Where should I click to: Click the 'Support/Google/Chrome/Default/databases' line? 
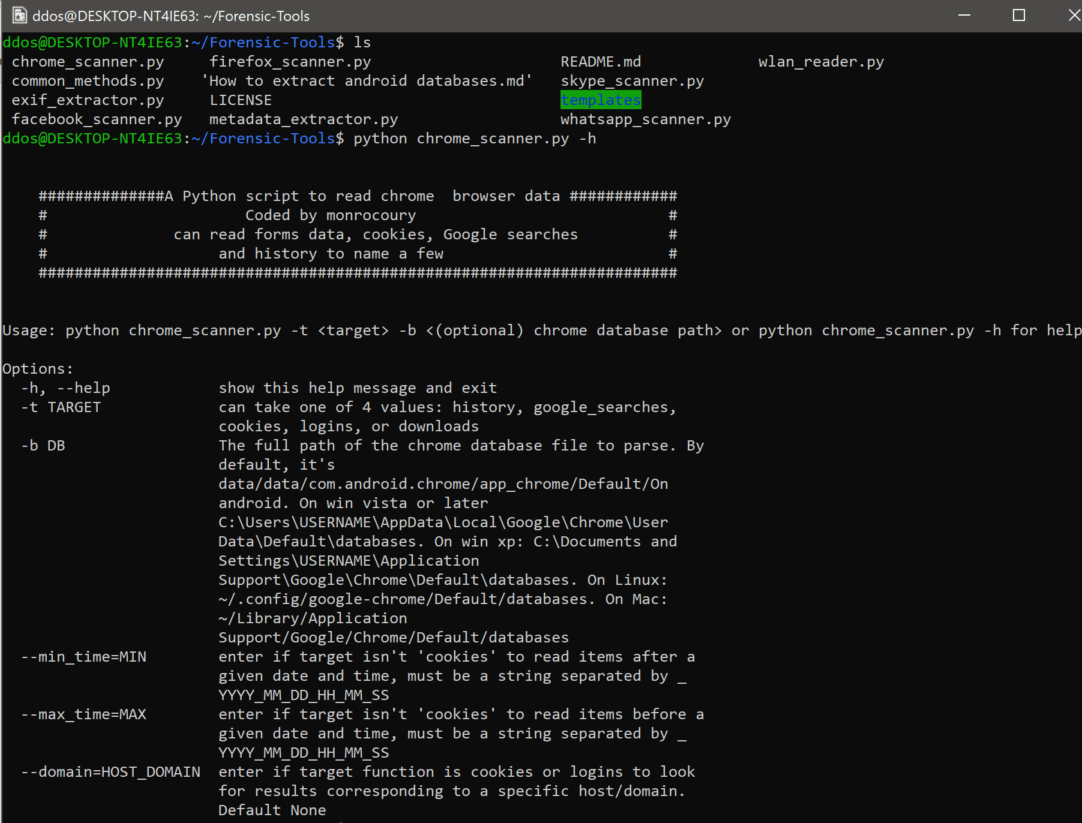[394, 638]
